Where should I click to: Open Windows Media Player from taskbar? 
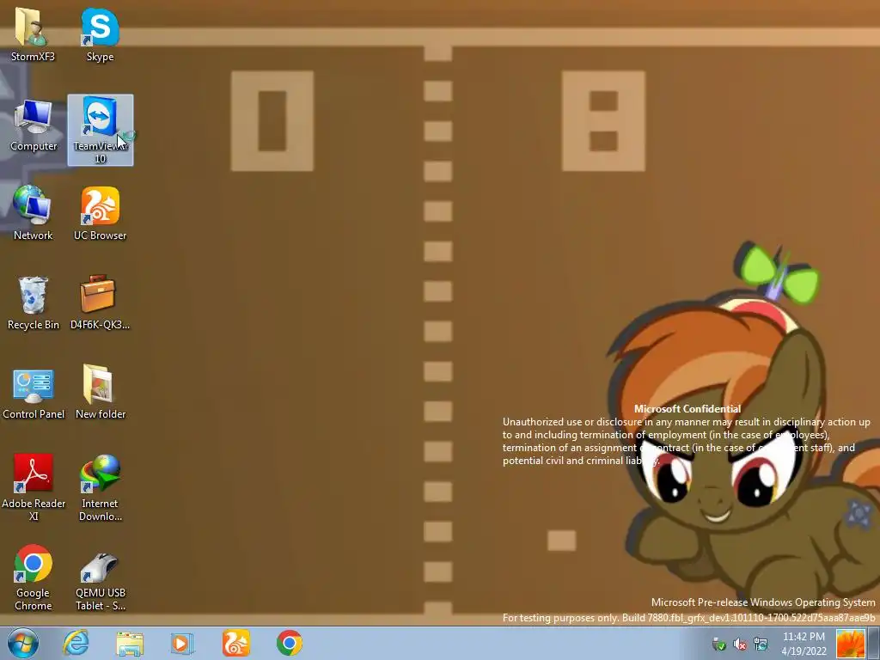tap(182, 644)
